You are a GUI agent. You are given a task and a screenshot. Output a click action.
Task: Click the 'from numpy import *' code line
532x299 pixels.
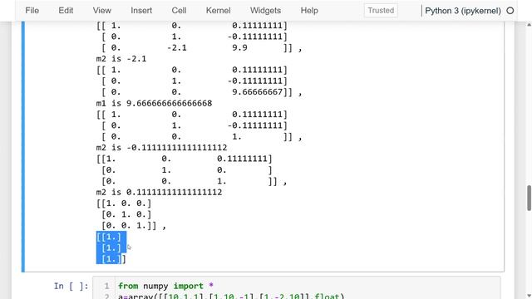[165, 286]
